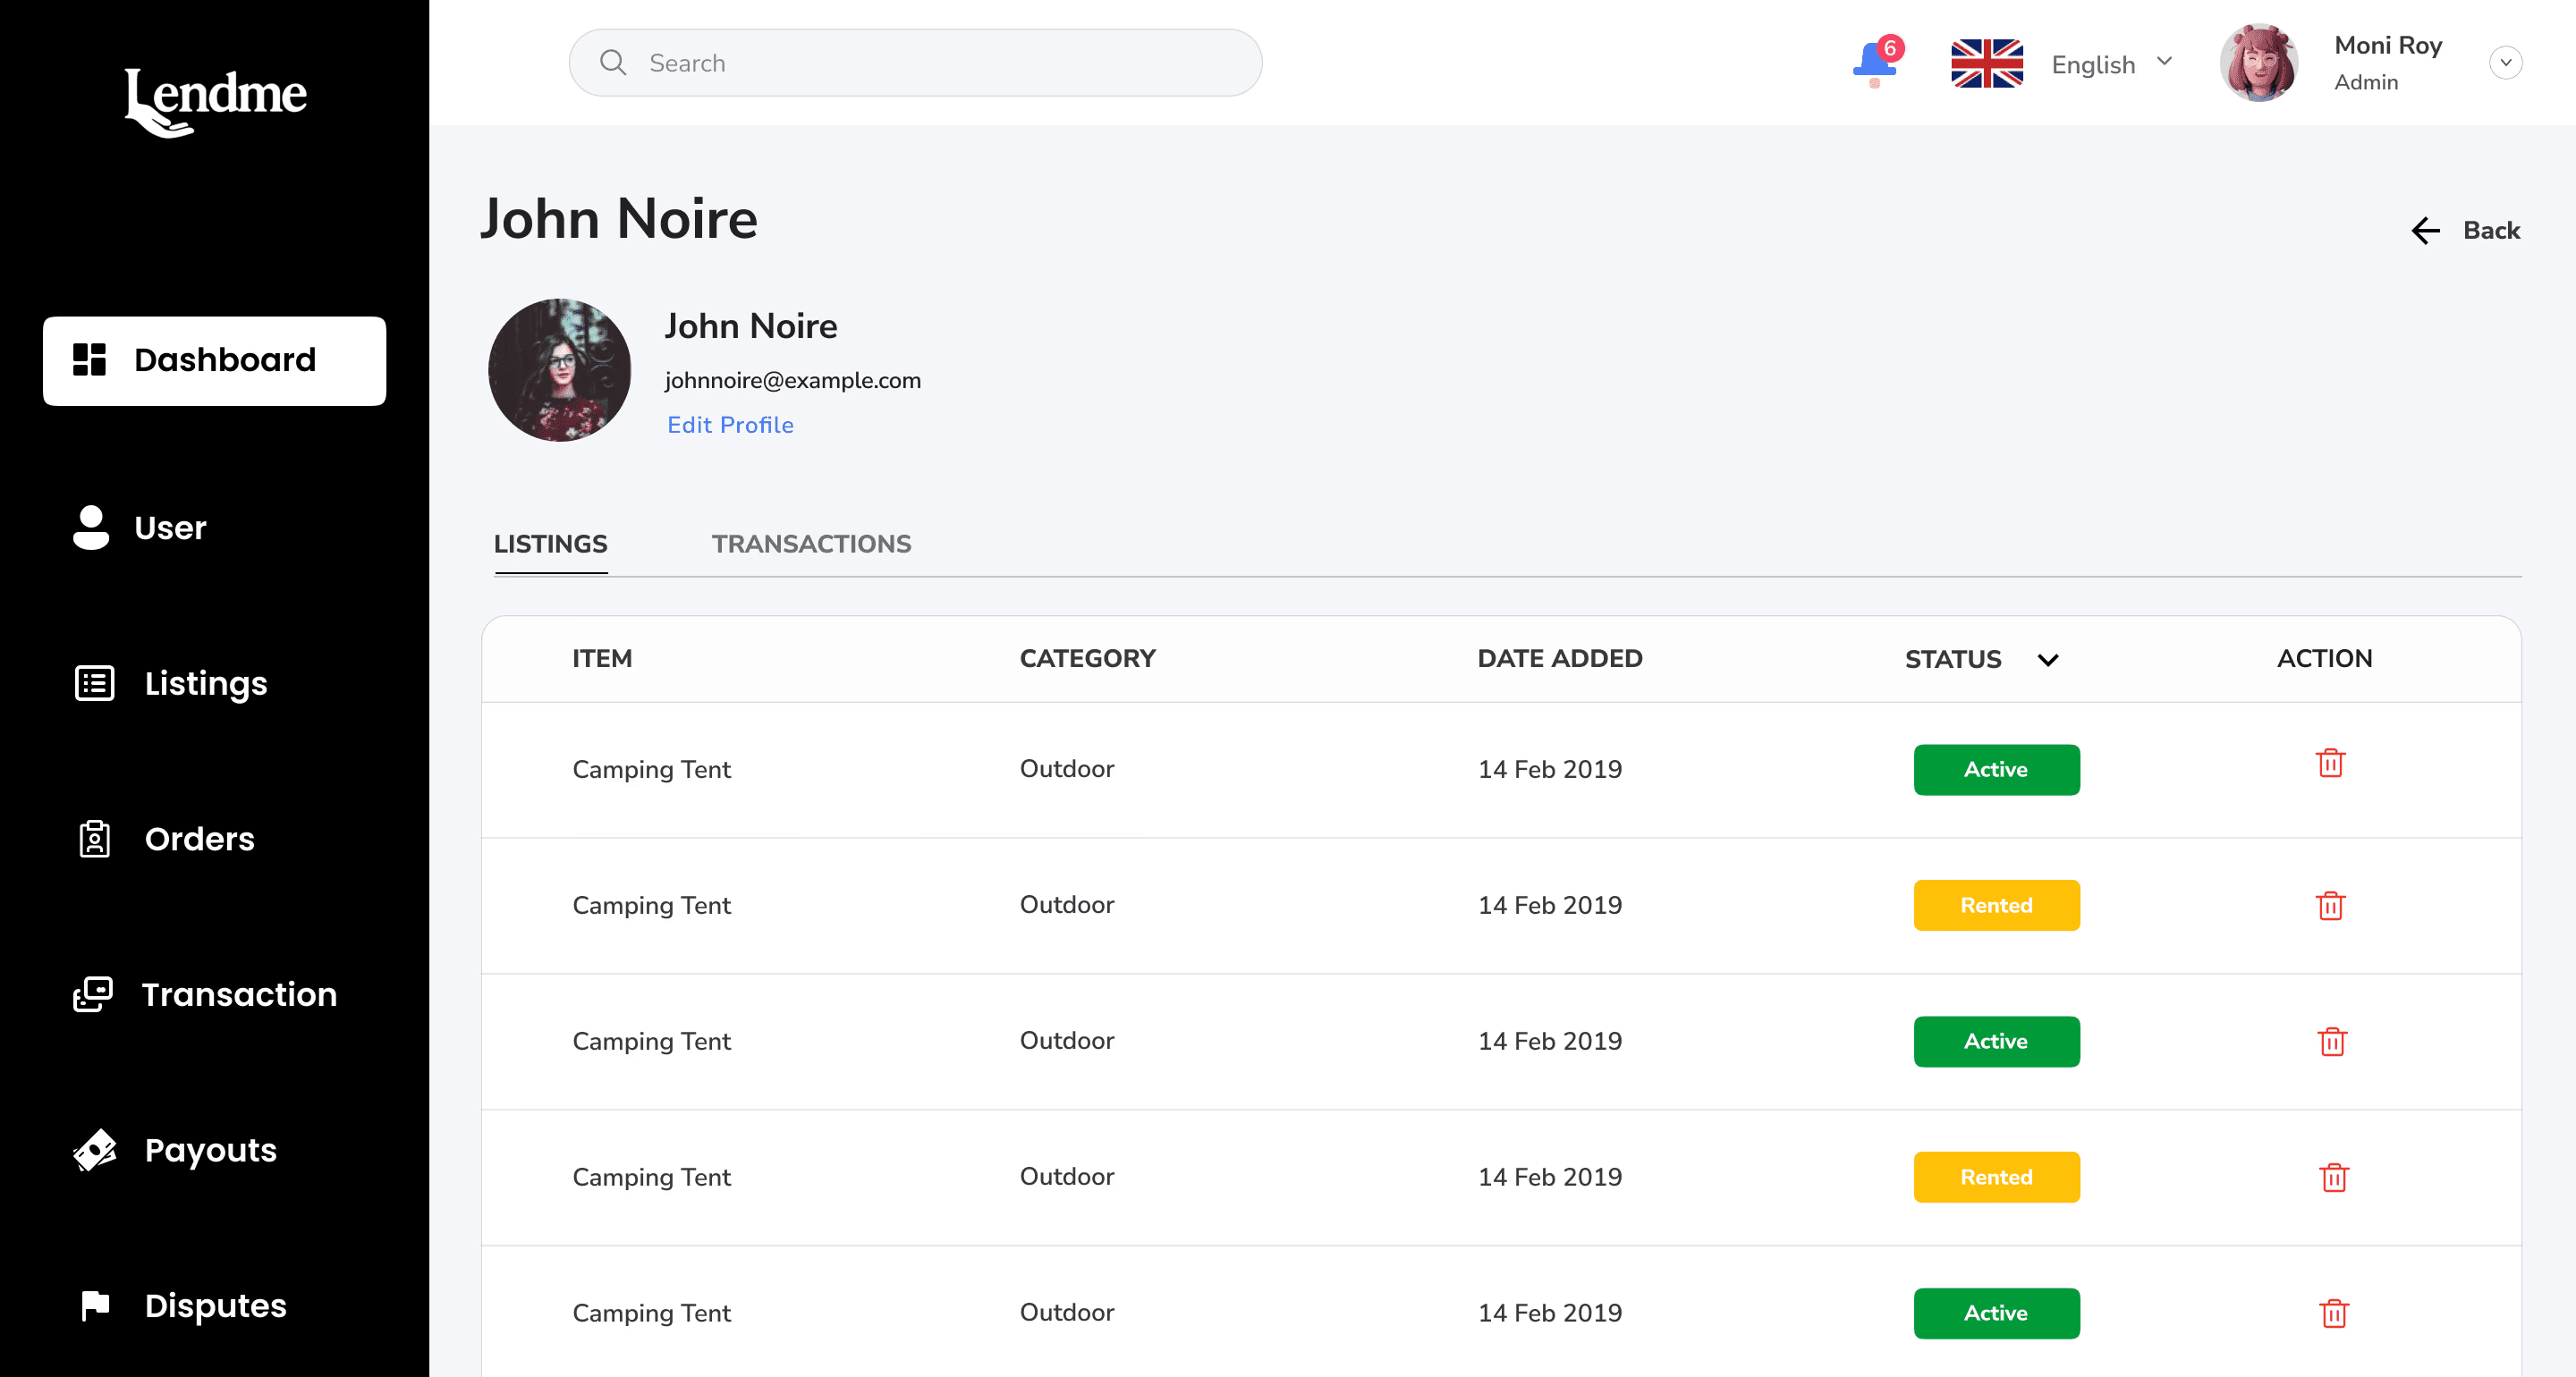Screen dimensions: 2576x1377
Task: Open the Edit Profile link
Action: 730,425
